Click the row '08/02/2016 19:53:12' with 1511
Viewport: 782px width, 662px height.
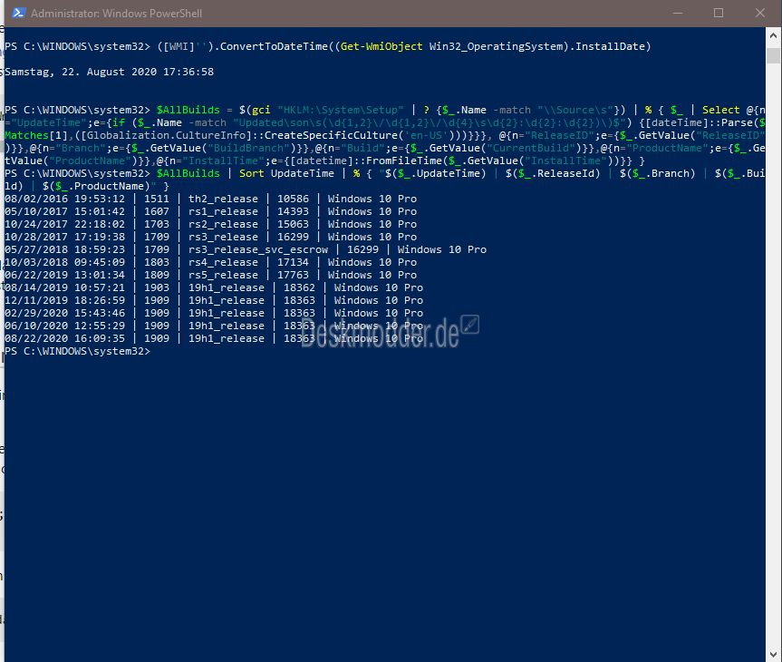[210, 199]
